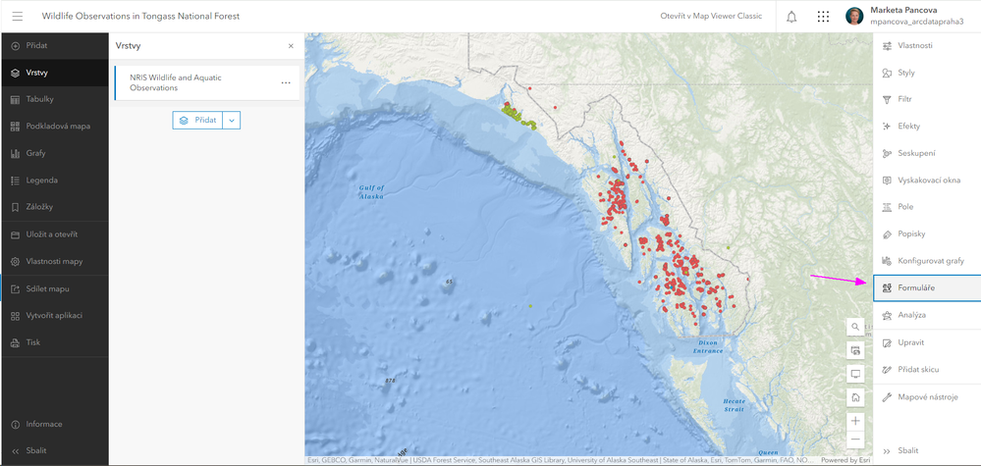Open the hamburger menu
The image size is (981, 466).
[17, 17]
